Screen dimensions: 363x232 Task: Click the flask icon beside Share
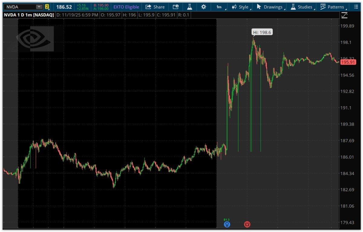[x=190, y=7]
